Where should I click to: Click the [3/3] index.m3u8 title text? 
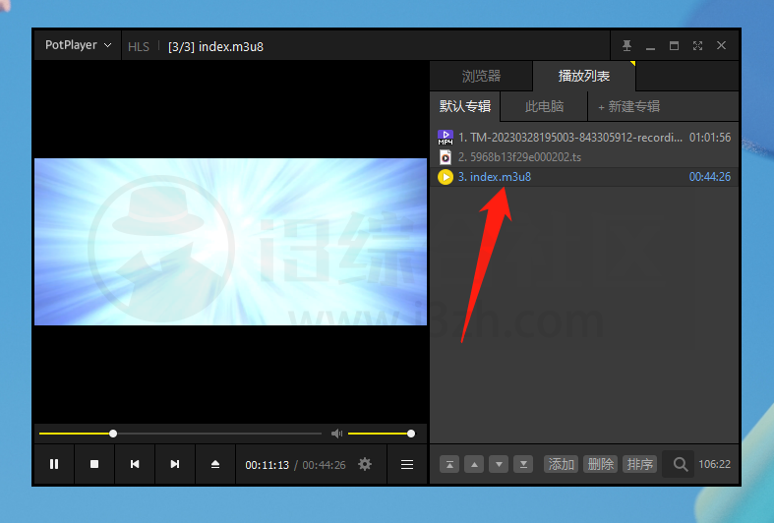click(215, 47)
